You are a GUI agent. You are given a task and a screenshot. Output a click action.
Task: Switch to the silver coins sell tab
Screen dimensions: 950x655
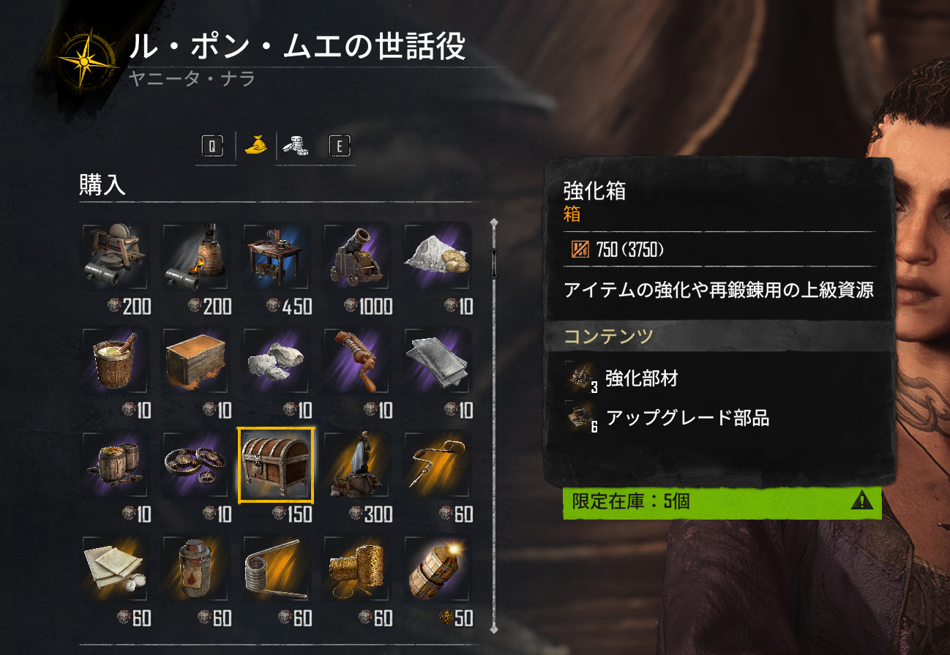tap(296, 146)
